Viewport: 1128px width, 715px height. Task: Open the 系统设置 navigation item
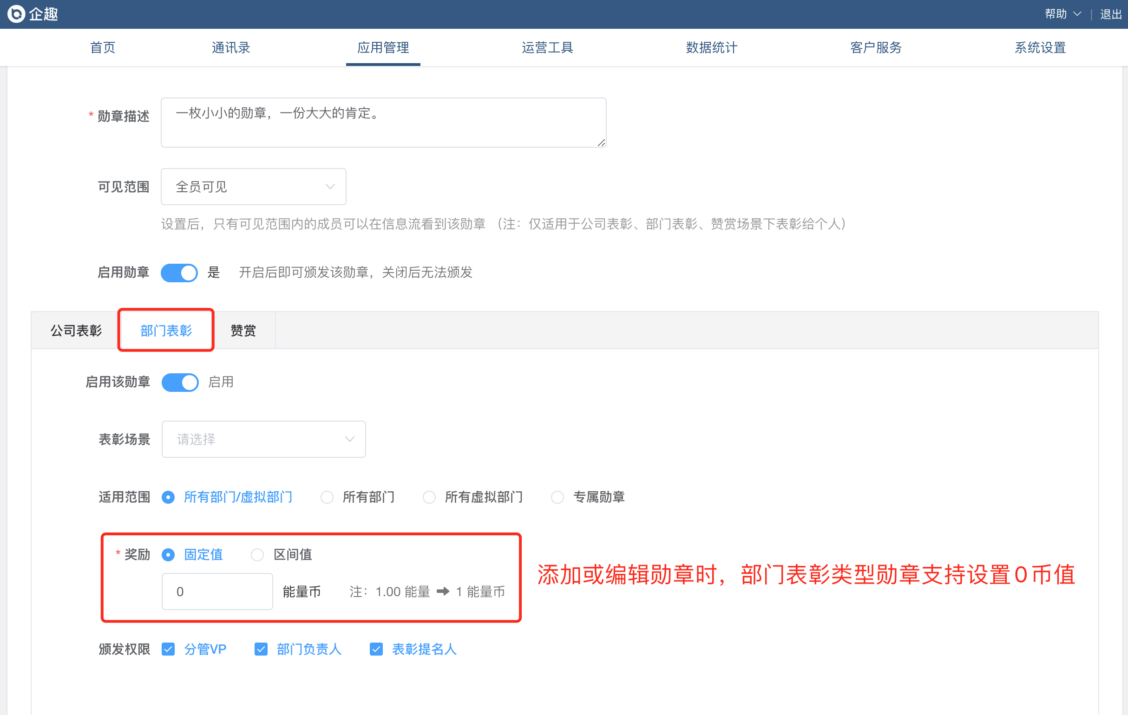(1040, 47)
